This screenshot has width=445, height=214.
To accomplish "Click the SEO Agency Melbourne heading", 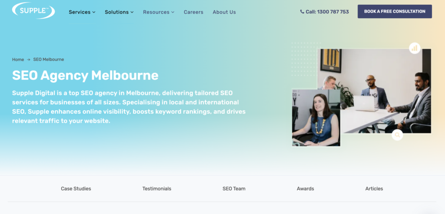I will pyautogui.click(x=85, y=76).
